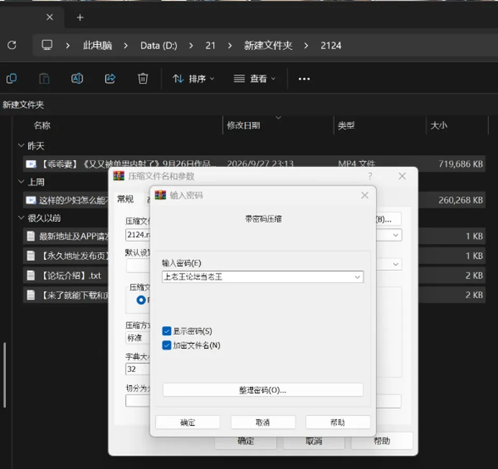Click 确定 in the password dialog
498x469 pixels.
(188, 422)
